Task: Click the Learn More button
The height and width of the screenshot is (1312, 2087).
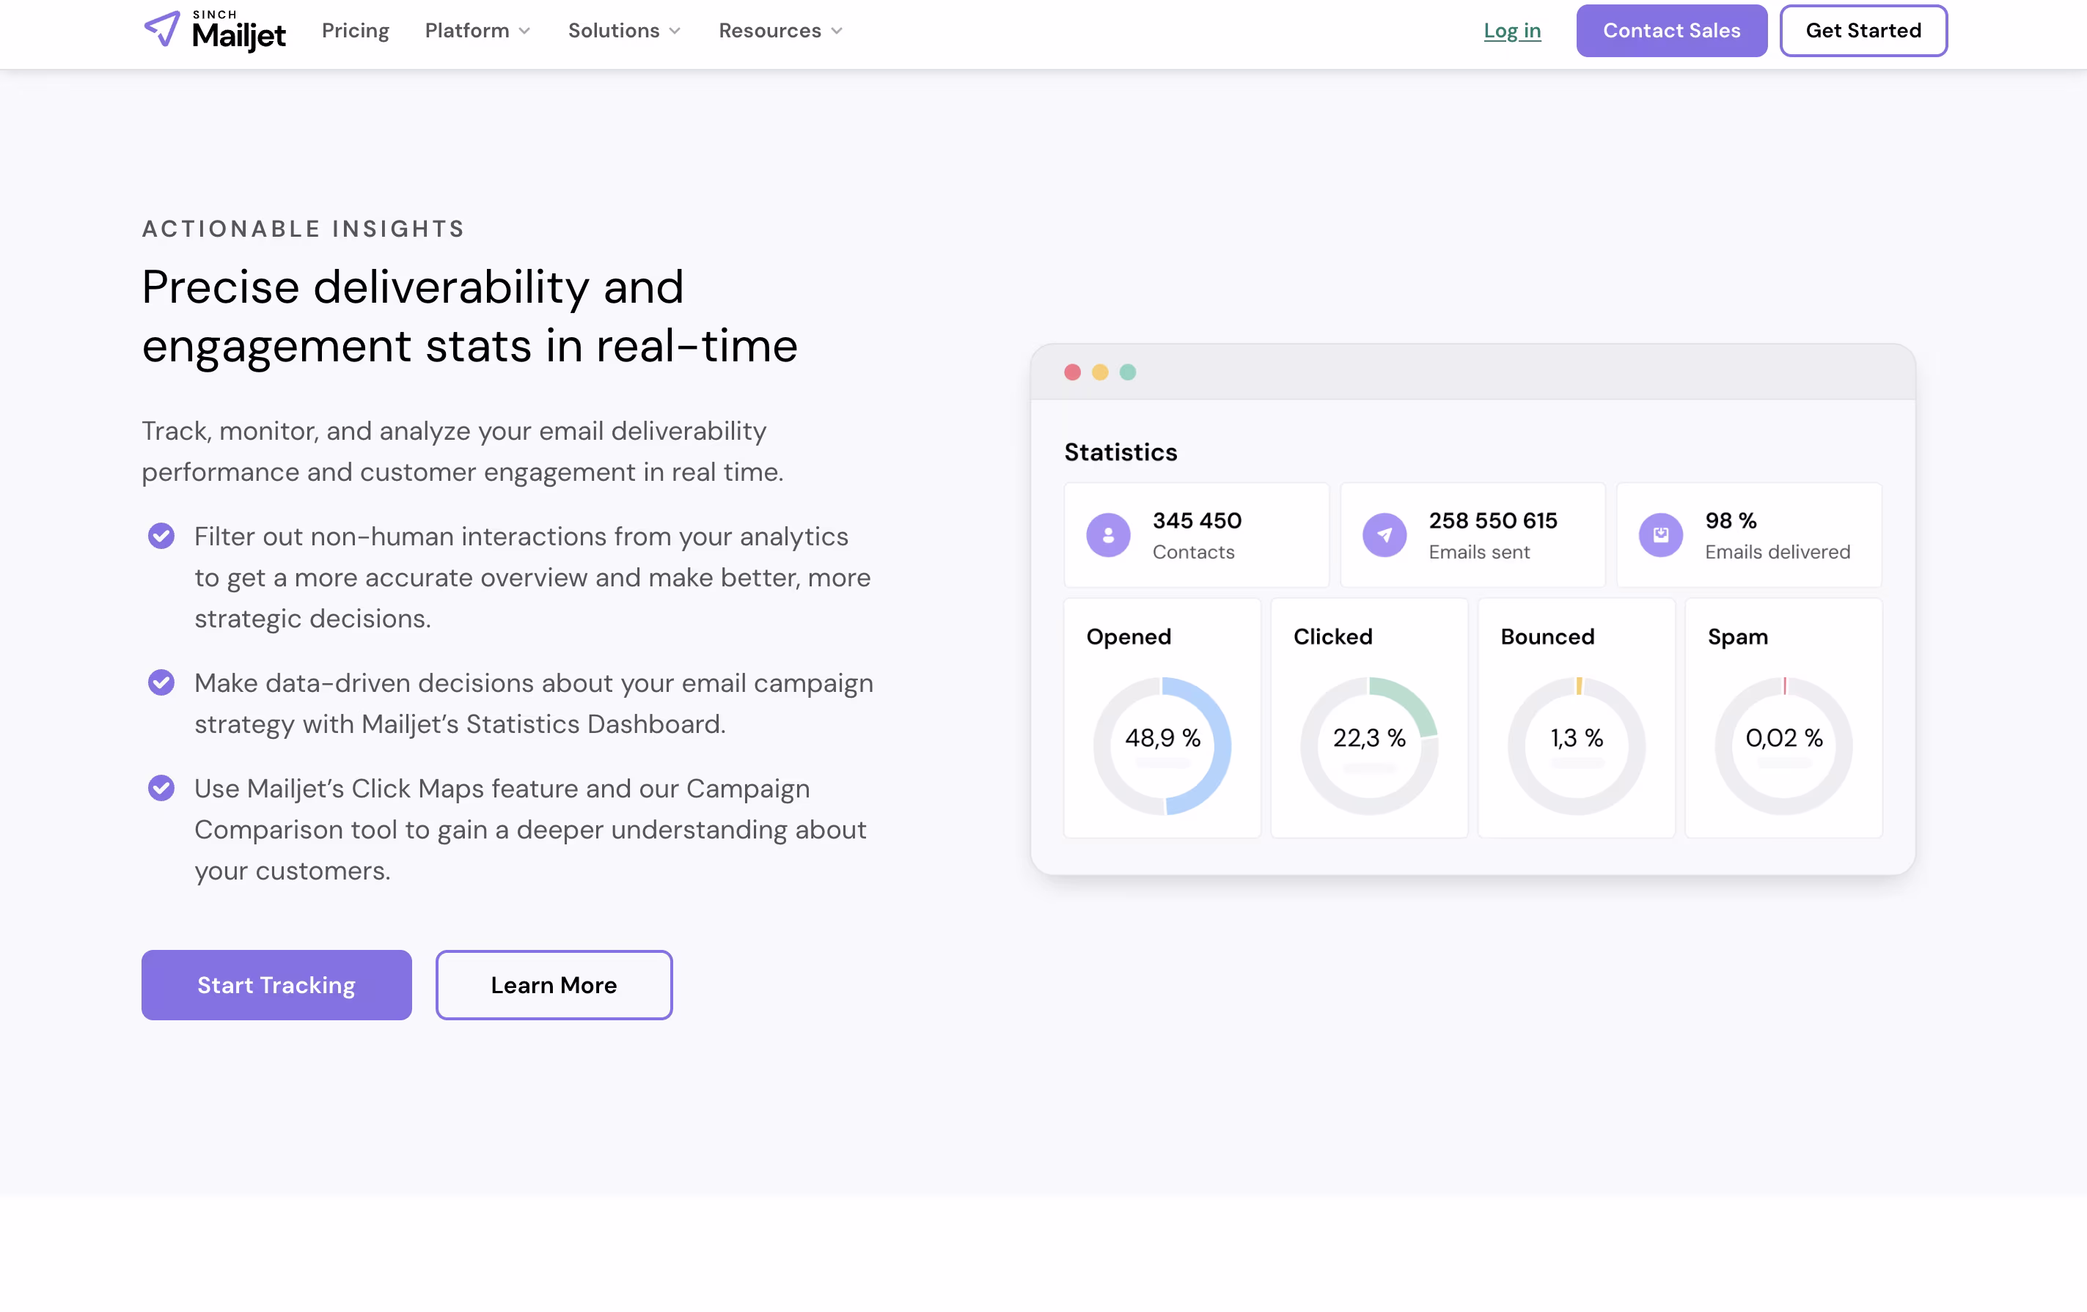Action: [x=554, y=984]
